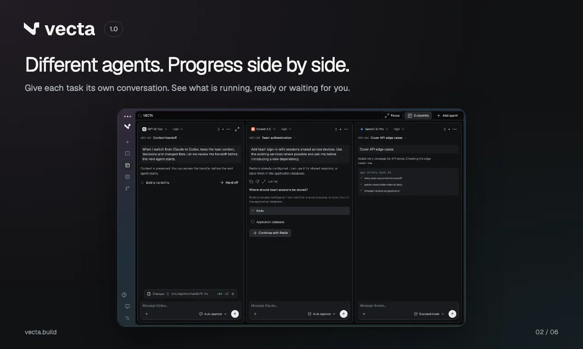583x349 pixels.
Task: Click the api-errors.test.ts file name
Action: point(376,172)
